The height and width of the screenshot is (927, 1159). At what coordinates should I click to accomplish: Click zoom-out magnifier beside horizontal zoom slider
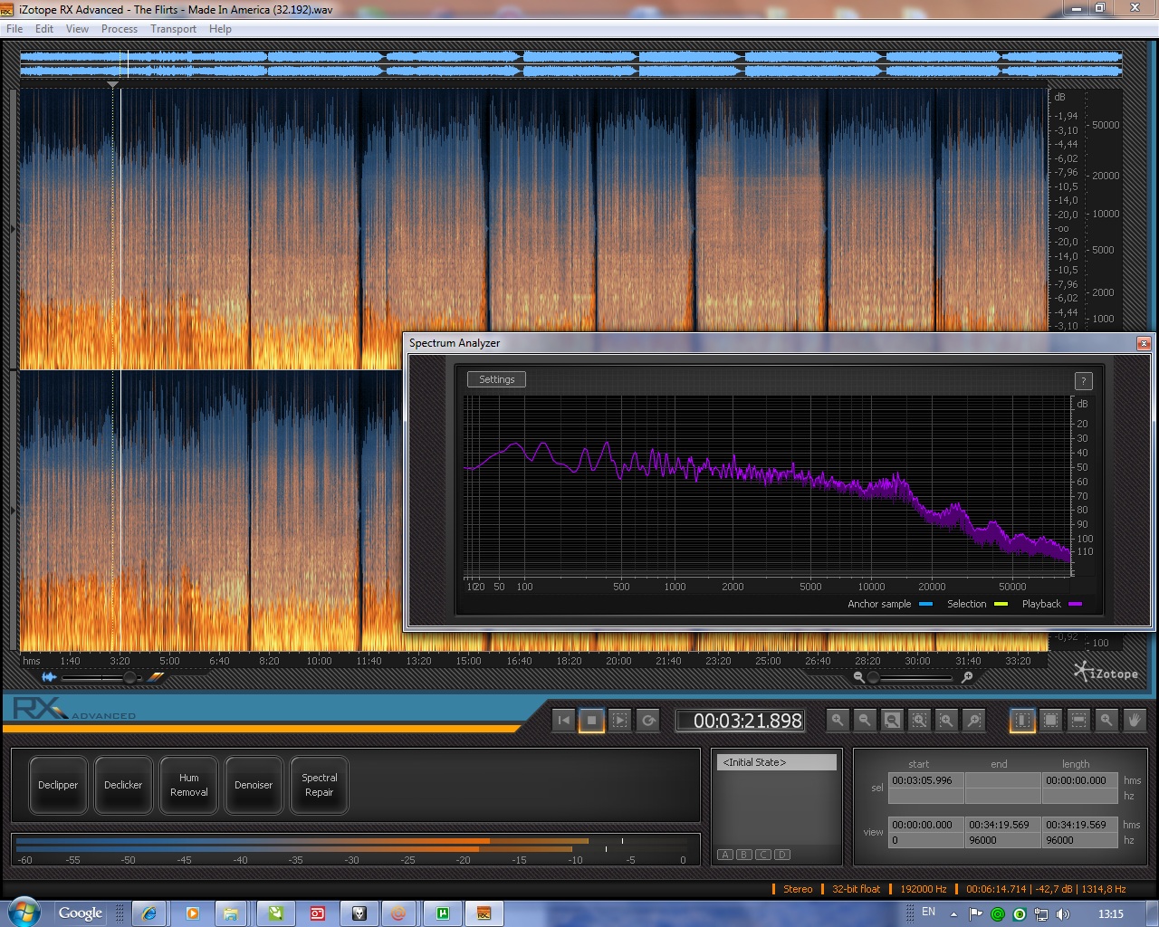(x=858, y=677)
